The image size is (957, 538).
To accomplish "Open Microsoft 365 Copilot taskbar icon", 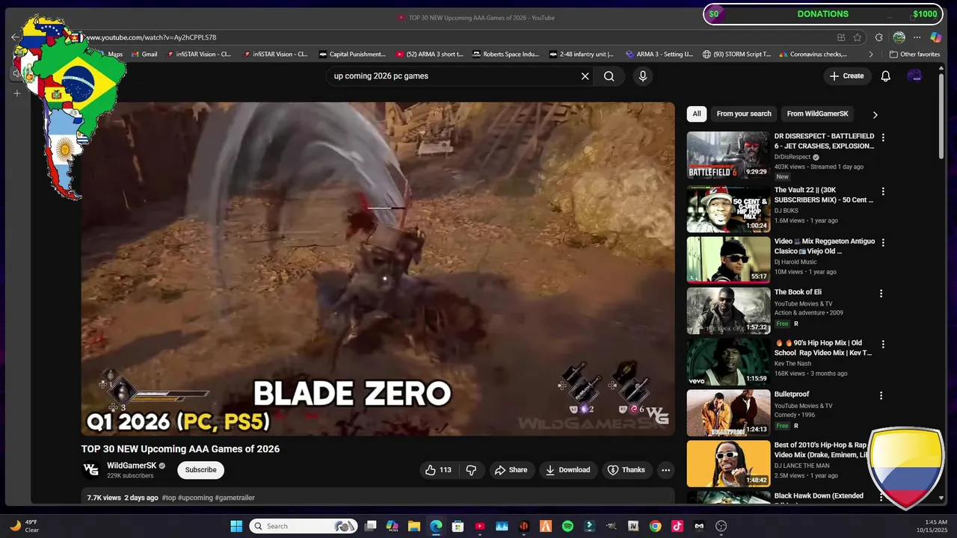I will point(393,526).
